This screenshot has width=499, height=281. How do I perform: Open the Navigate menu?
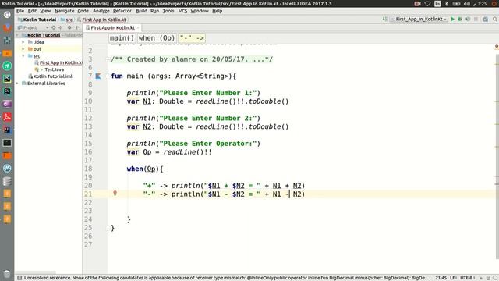click(64, 11)
